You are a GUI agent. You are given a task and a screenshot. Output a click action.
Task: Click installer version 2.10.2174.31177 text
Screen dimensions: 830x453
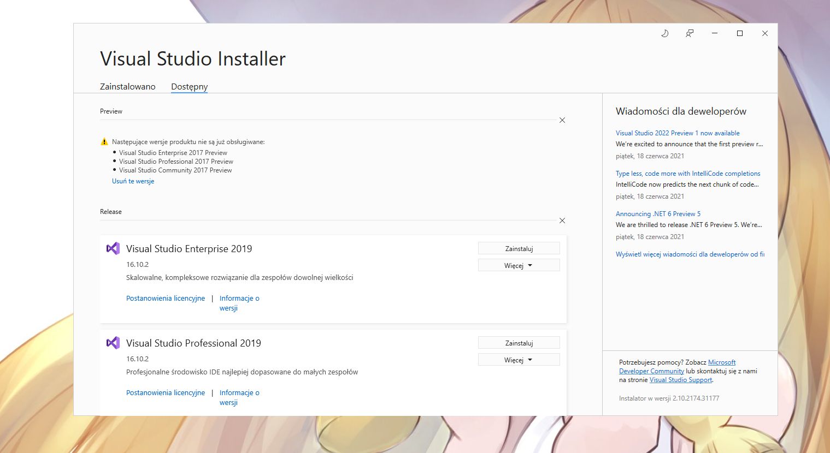pos(669,398)
